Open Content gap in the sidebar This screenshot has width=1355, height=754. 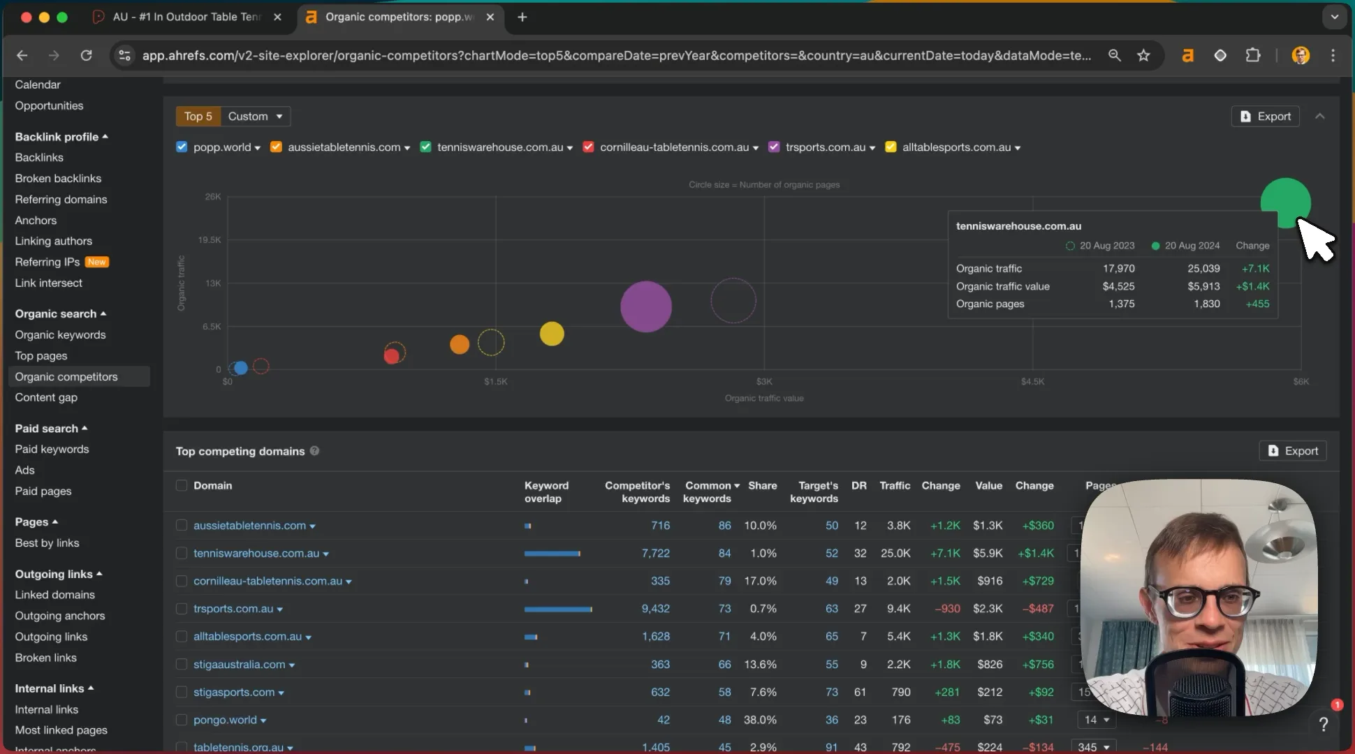coord(46,397)
